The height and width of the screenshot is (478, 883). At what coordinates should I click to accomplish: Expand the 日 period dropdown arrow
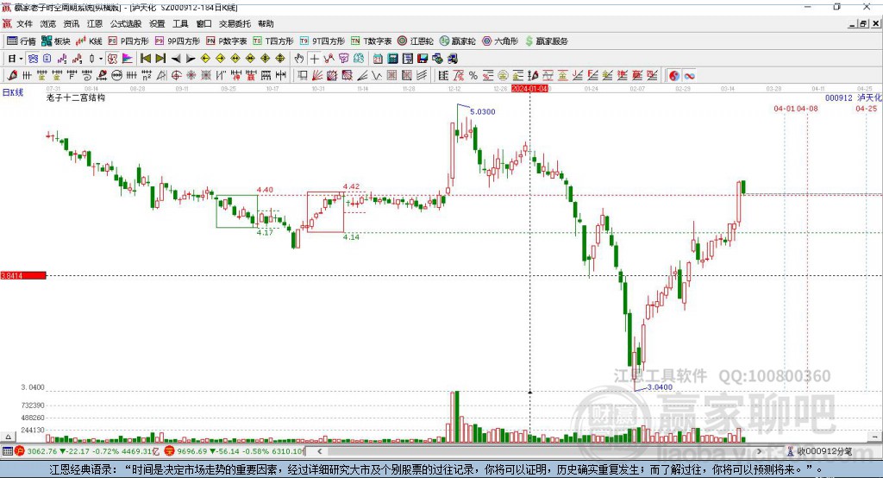point(21,59)
